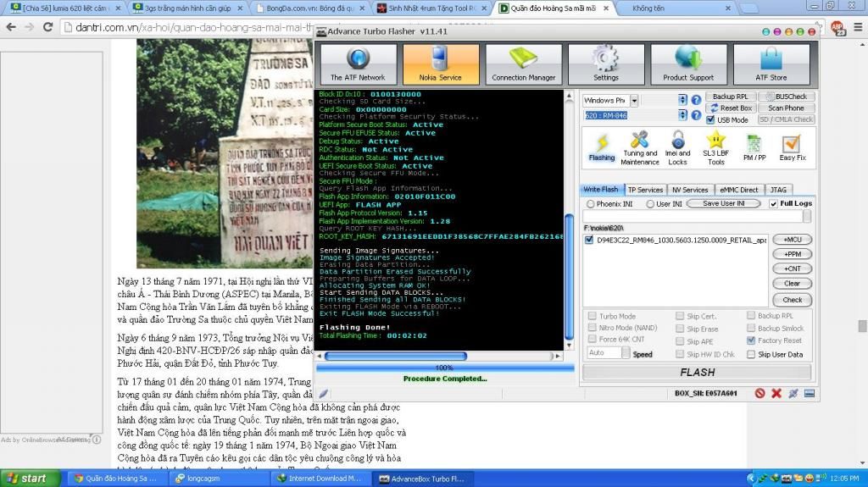Screen dimensions: 868x487
Task: Open Product Support
Action: point(688,64)
